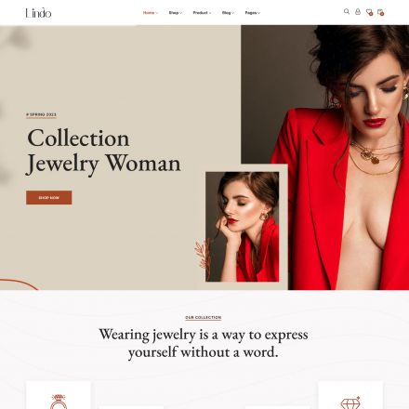
Task: Click the Spring 2023 tag link
Action: click(41, 114)
